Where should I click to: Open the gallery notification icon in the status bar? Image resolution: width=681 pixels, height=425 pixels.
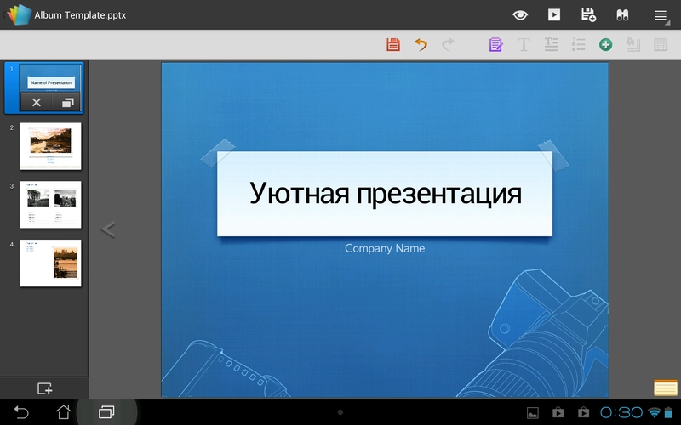click(x=533, y=412)
